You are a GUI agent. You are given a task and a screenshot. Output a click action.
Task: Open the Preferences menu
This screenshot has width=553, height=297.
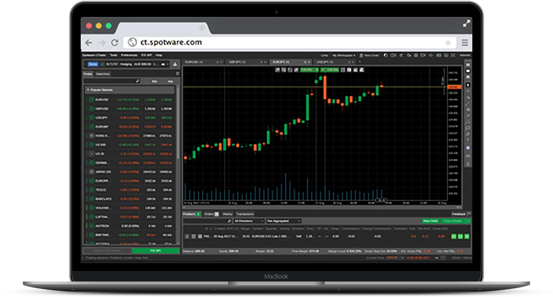tap(129, 55)
